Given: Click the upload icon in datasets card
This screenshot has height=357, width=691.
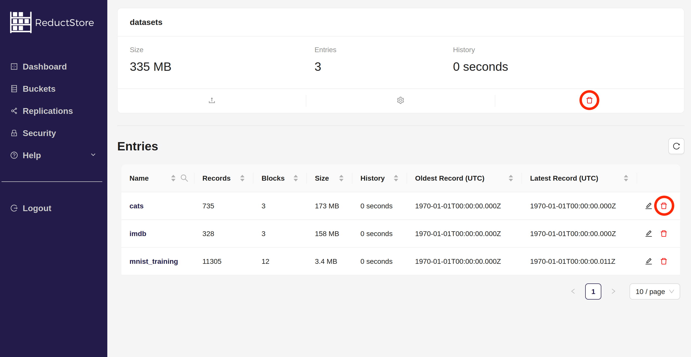Looking at the screenshot, I should point(212,100).
